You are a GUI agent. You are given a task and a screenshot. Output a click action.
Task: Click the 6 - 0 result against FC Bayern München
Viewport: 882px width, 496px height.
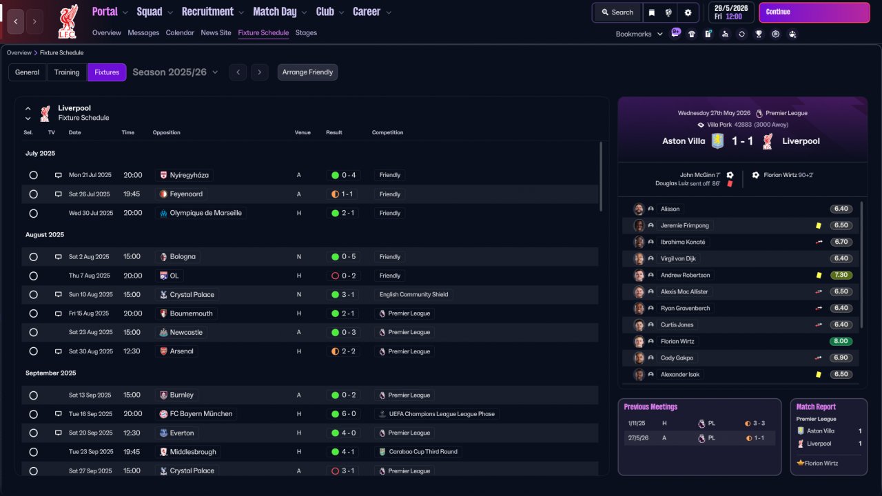[344, 414]
